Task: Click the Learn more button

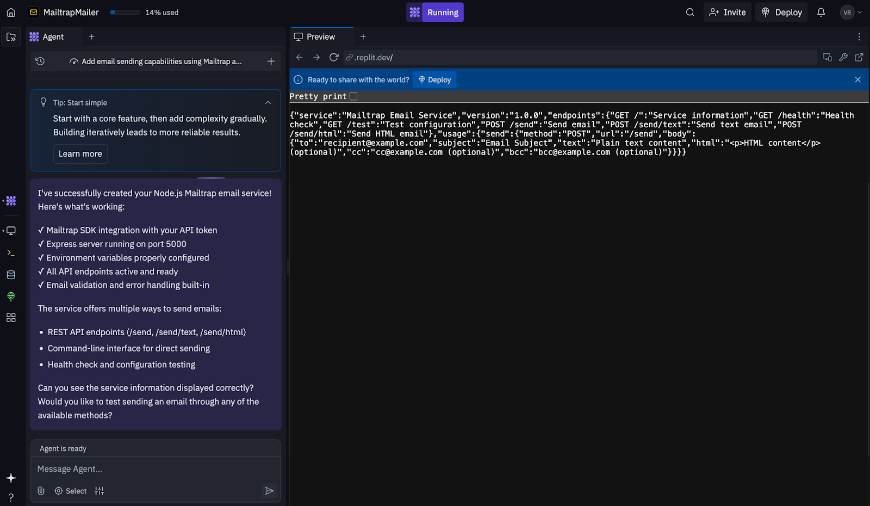Action: coord(80,153)
